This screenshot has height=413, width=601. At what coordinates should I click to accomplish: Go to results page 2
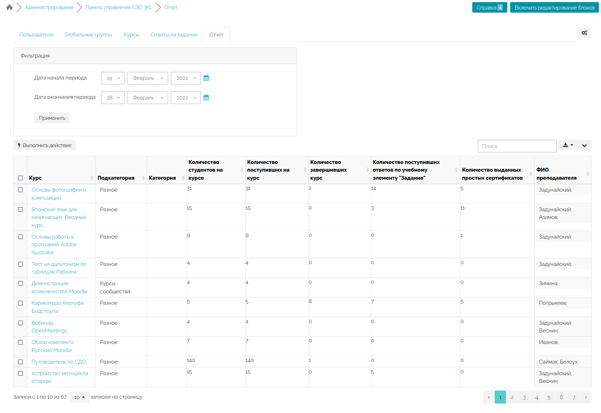click(512, 397)
